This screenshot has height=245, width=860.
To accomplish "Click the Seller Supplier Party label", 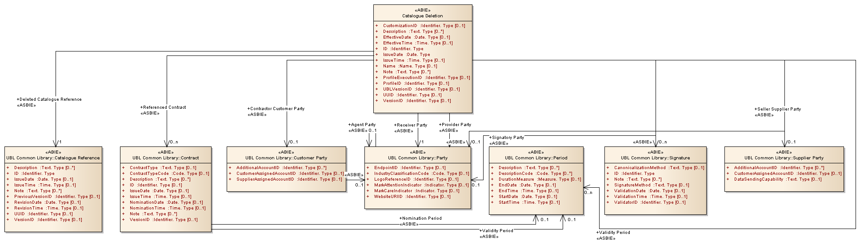I will [x=779, y=109].
